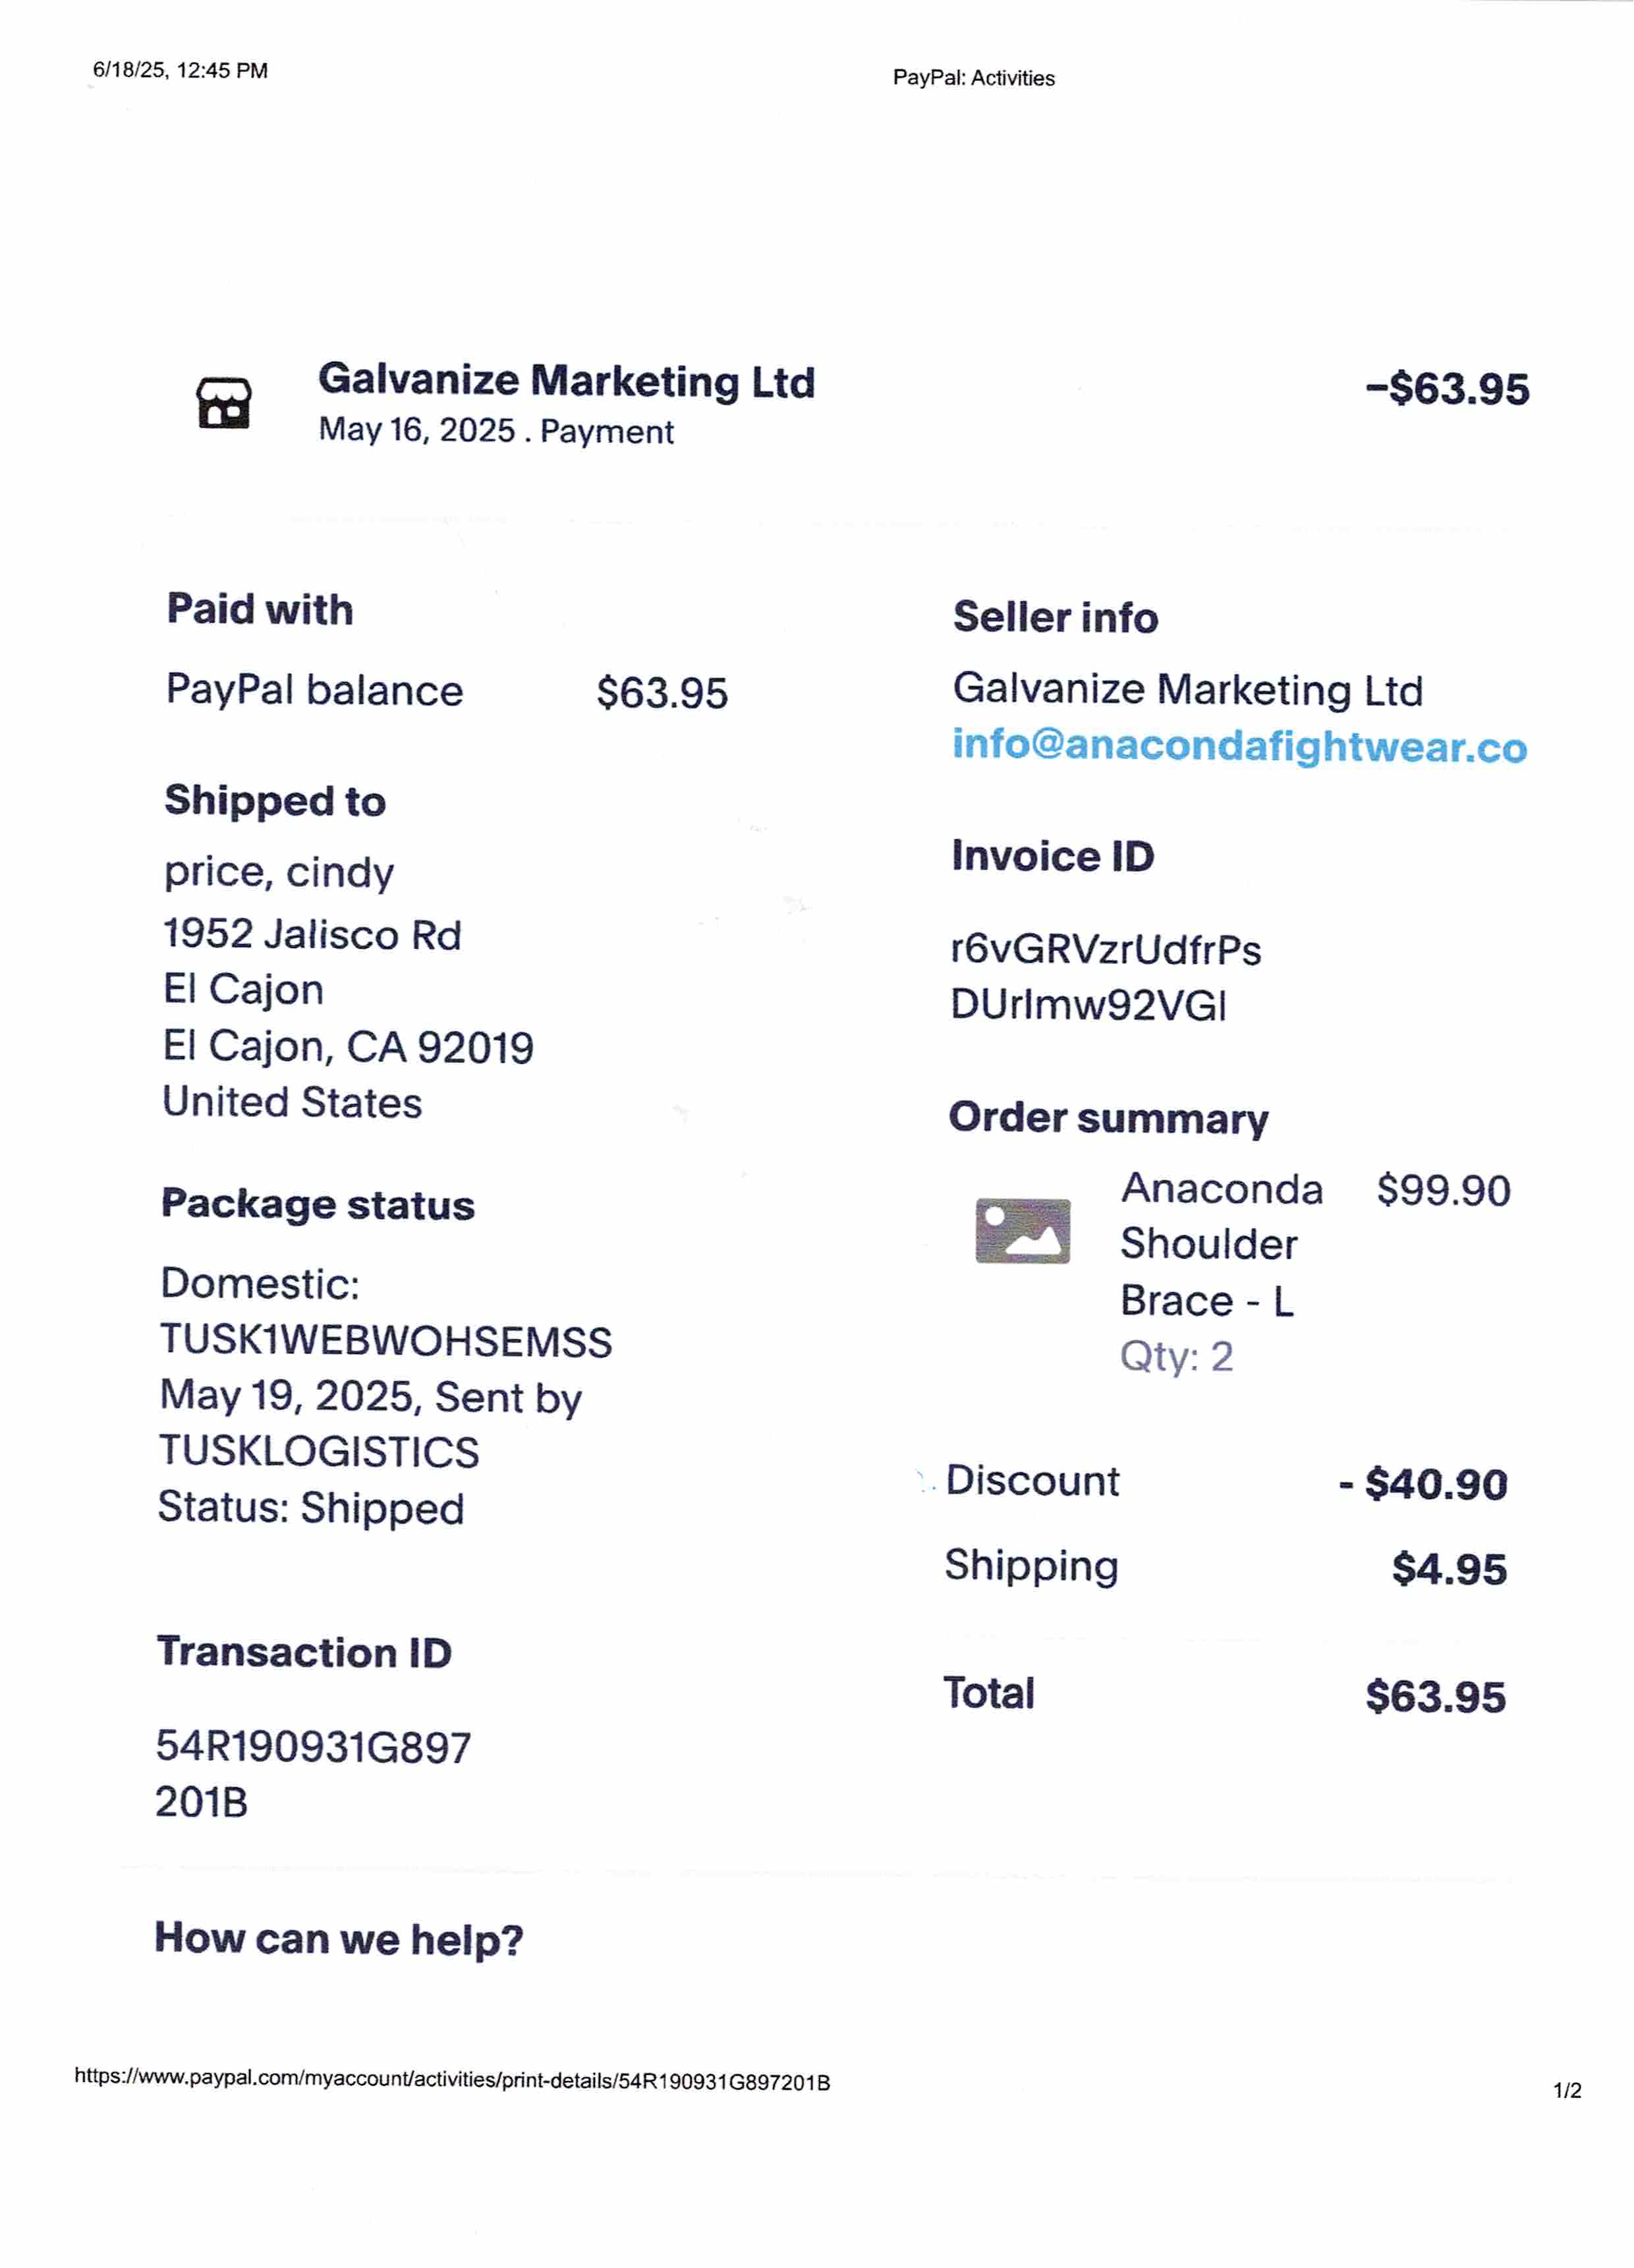Viewport: 1634px width, 2268px height.
Task: Select the Galvanize Marketing Ltd header title
Action: pyautogui.click(x=566, y=381)
